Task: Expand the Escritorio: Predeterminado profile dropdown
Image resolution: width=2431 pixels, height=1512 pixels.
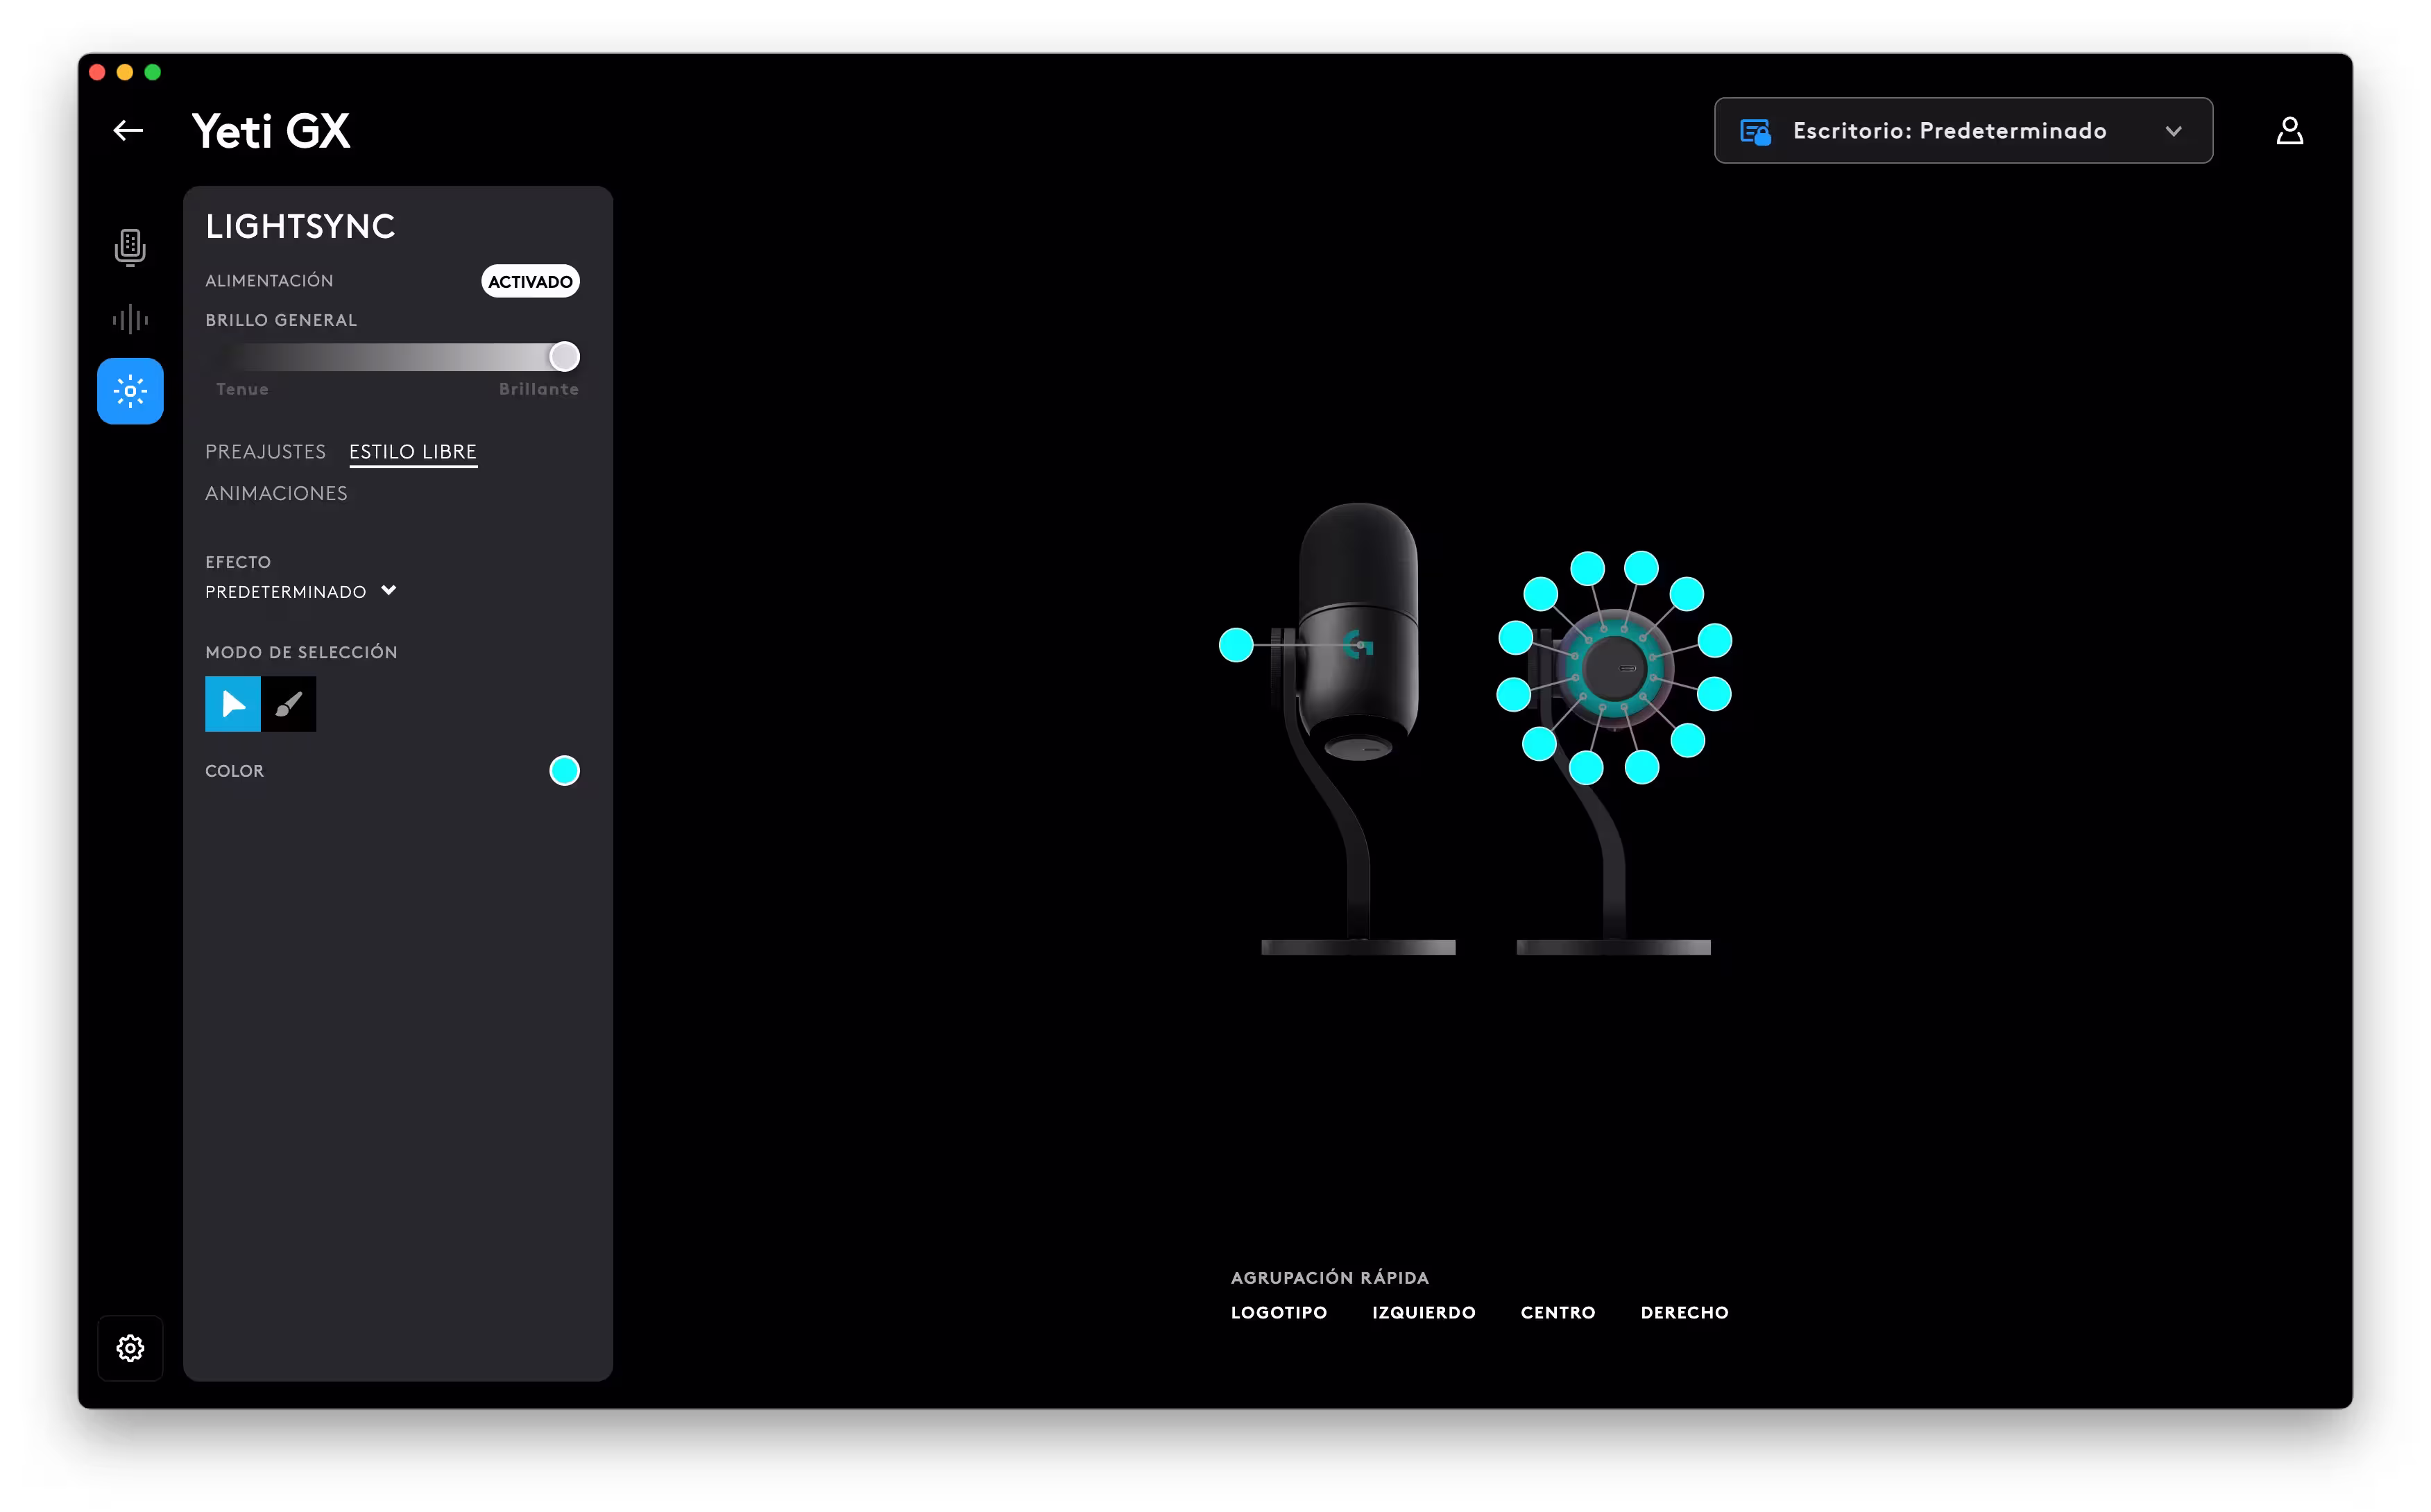Action: coord(1963,131)
